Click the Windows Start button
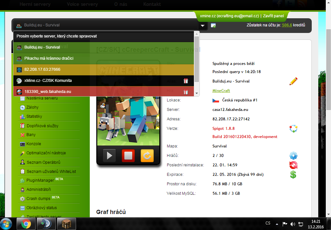The height and width of the screenshot is (230, 331). [x=6, y=224]
